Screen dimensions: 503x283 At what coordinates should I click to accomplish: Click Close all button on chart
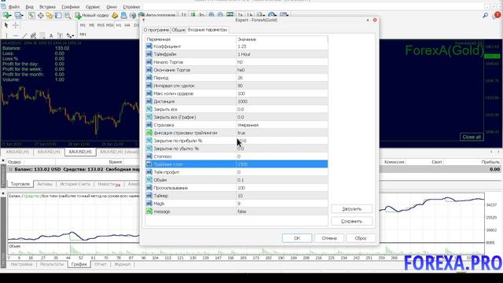(472, 137)
